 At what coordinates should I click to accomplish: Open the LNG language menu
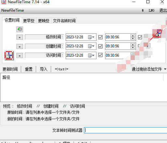[152, 10]
